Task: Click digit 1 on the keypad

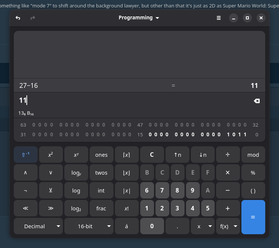Action: 147,208
